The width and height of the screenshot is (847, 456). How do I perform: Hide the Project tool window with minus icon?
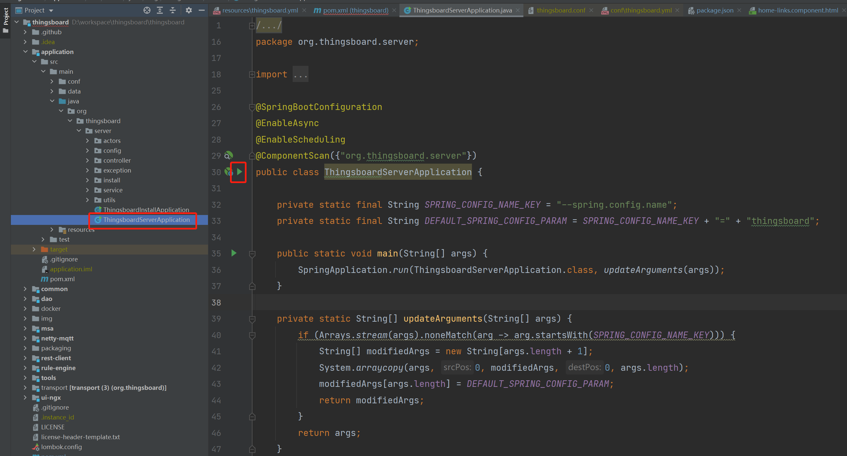[202, 10]
